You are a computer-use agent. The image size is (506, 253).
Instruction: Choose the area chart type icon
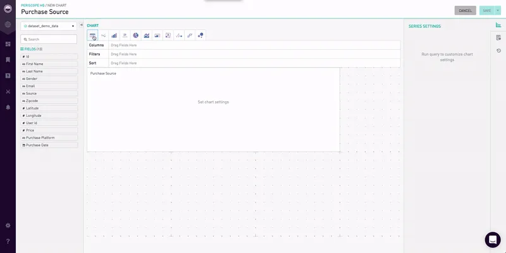click(x=146, y=35)
